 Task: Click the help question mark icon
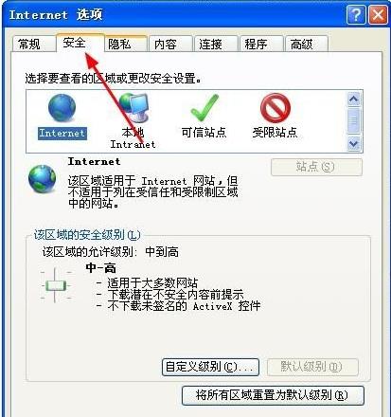click(x=356, y=15)
